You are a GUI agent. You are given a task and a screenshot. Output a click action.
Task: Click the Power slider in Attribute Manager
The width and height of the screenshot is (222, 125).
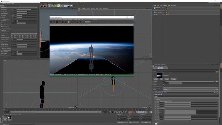click(x=190, y=81)
